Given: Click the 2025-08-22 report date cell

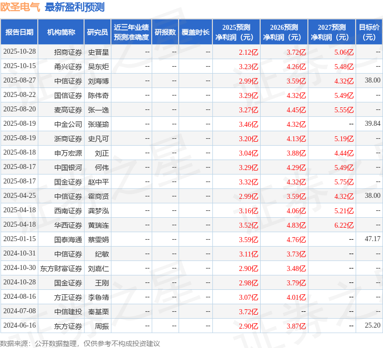Looking at the screenshot, I should [19, 95].
